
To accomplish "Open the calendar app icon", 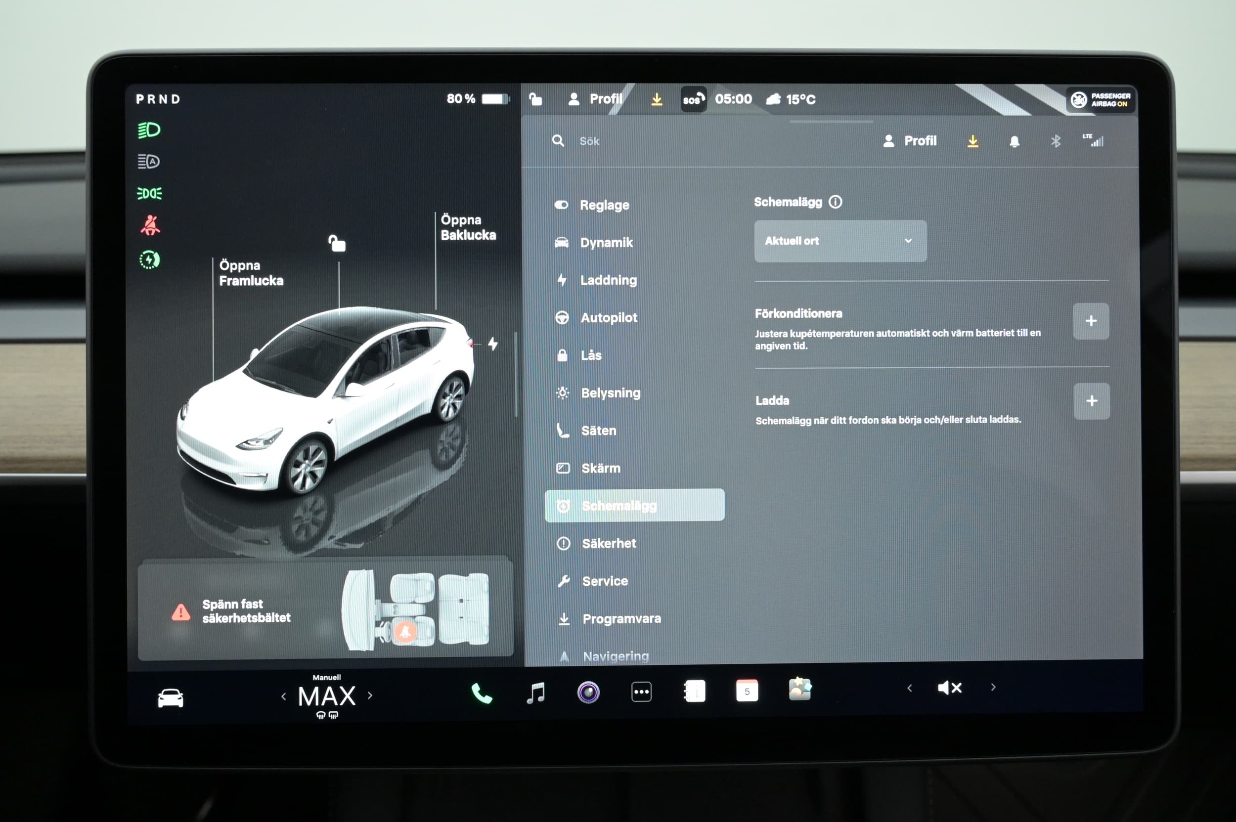I will [x=747, y=691].
